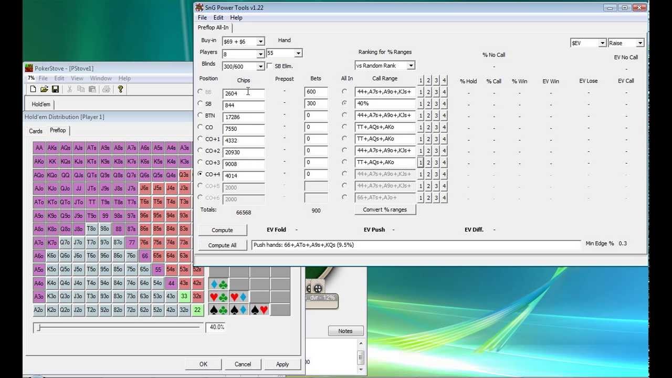Image resolution: width=672 pixels, height=378 pixels.
Task: Open File menu in SnG Power Tools
Action: (202, 17)
